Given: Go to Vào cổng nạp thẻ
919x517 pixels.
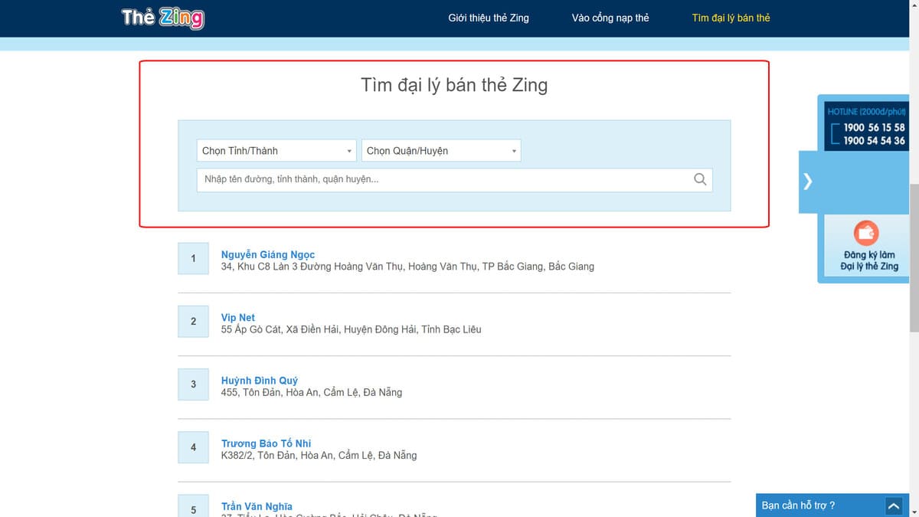Looking at the screenshot, I should 610,18.
